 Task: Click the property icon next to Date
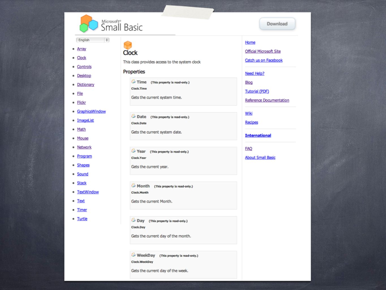coord(133,116)
